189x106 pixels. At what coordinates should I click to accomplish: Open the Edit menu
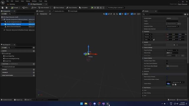click(12, 1)
